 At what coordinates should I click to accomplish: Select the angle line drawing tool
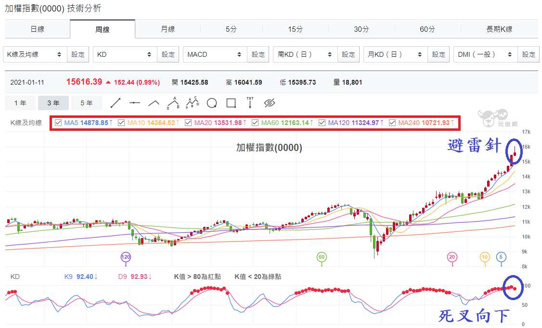pos(154,103)
